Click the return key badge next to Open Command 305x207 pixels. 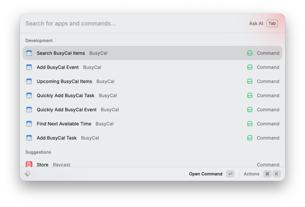[x=230, y=173]
